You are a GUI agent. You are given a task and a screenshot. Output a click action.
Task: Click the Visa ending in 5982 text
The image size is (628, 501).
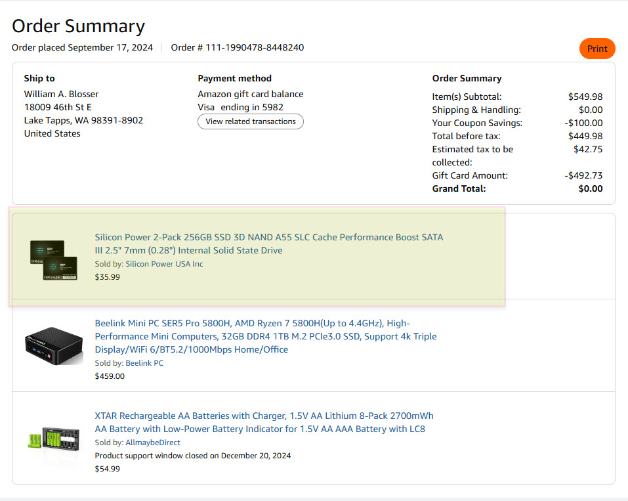[240, 107]
